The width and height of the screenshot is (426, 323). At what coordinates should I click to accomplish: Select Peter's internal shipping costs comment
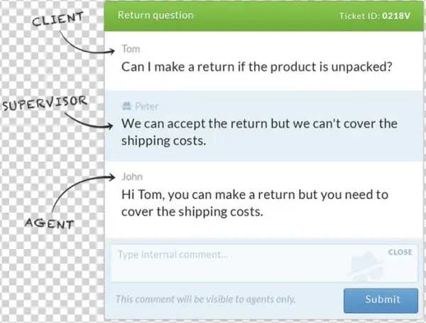pyautogui.click(x=259, y=132)
